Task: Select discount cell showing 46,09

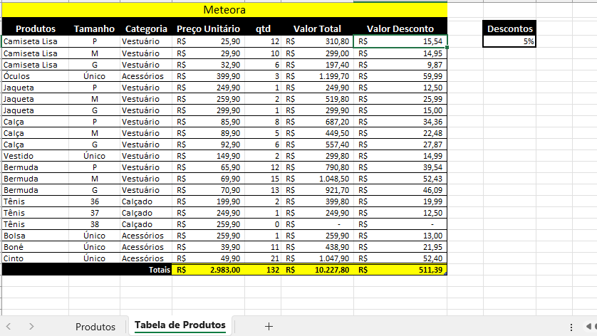Action: pos(400,190)
